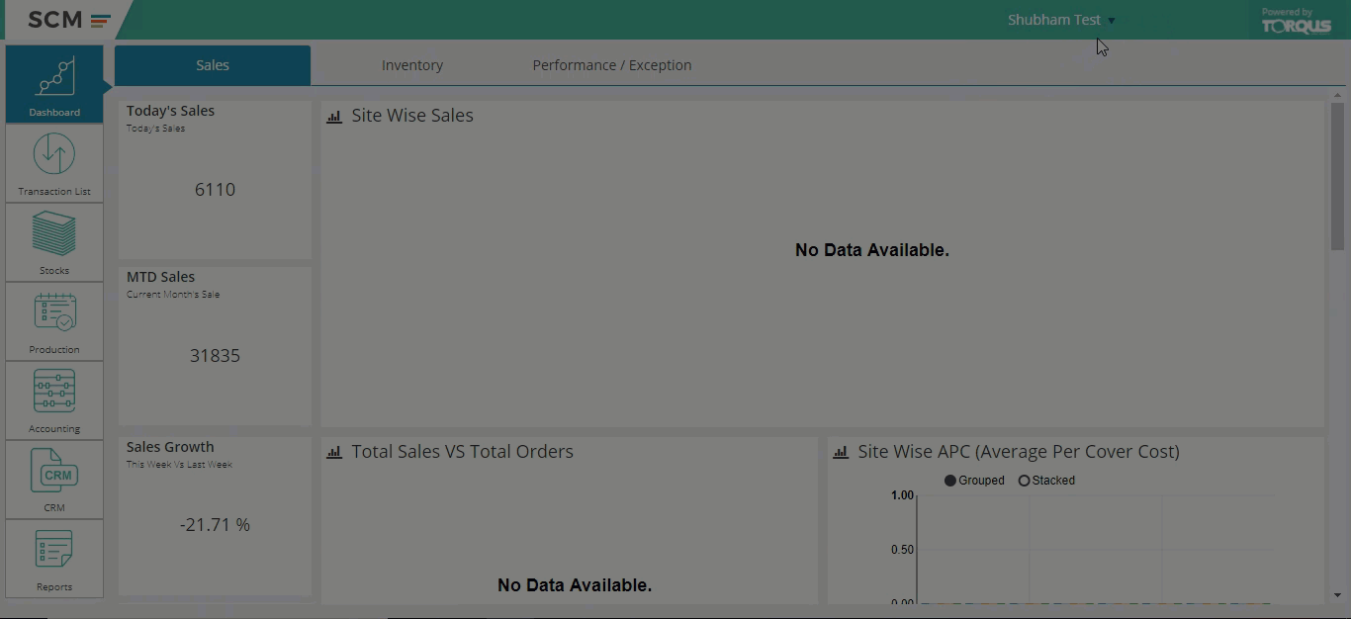The image size is (1351, 619).
Task: Click the MTD Sales card title
Action: (x=160, y=277)
